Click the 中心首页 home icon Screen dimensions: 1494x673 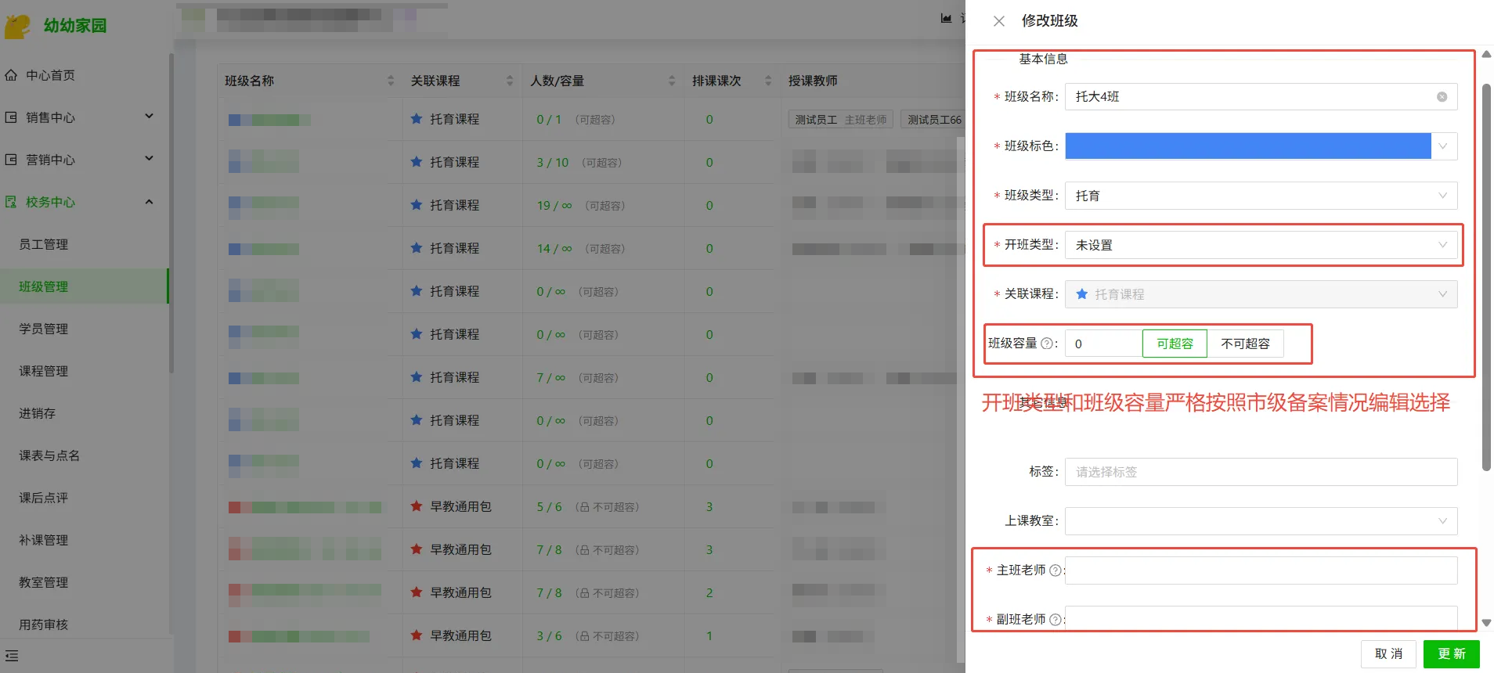pyautogui.click(x=11, y=75)
